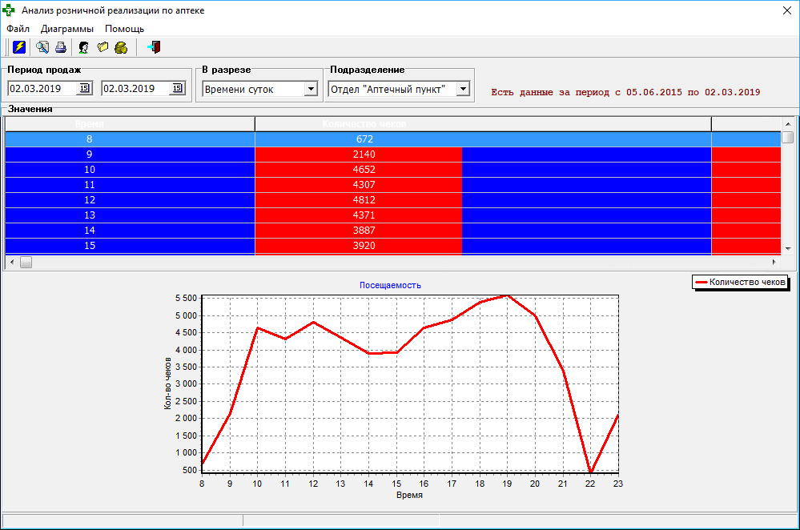Click the table's vertical scrollbar down arrow
The height and width of the screenshot is (530, 800).
point(788,248)
